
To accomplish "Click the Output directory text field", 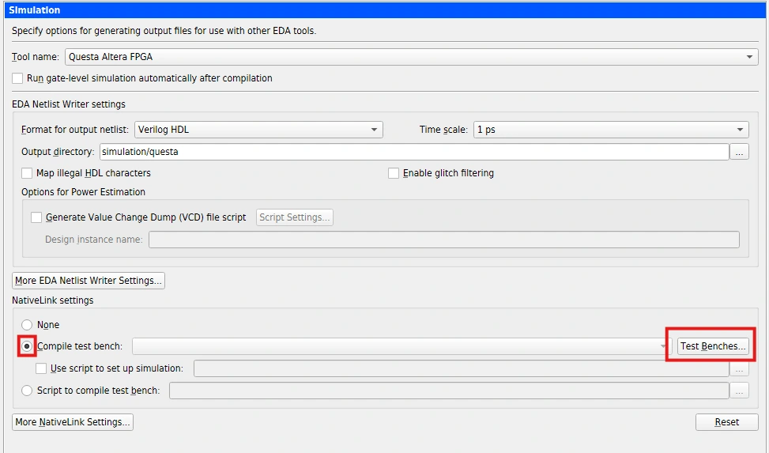I will (x=413, y=152).
